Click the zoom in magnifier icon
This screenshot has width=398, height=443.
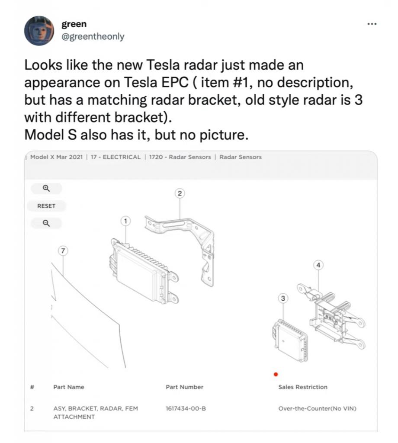coord(46,188)
